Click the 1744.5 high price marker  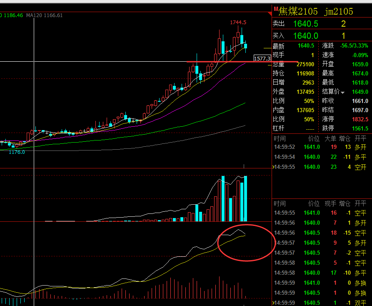pos(238,23)
